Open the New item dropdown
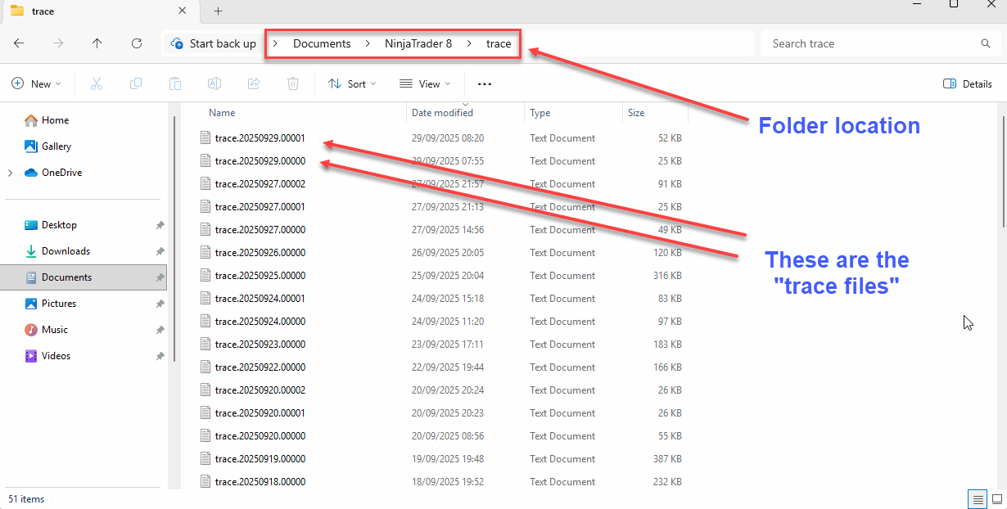This screenshot has width=1007, height=509. (x=37, y=83)
